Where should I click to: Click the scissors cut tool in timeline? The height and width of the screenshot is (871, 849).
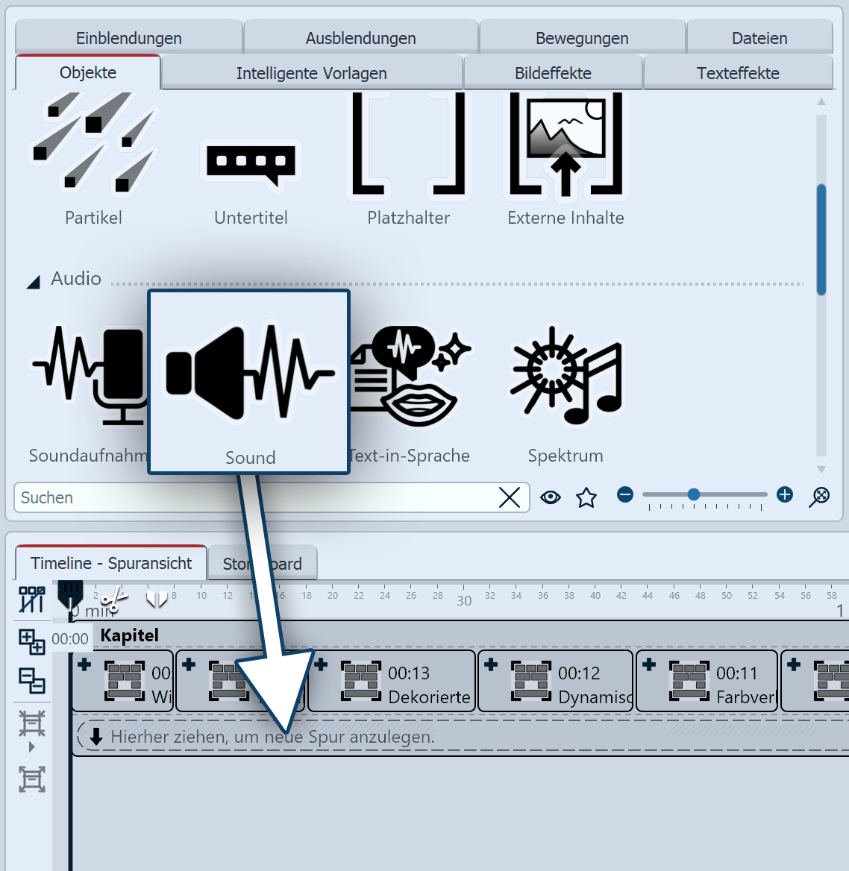pos(113,599)
